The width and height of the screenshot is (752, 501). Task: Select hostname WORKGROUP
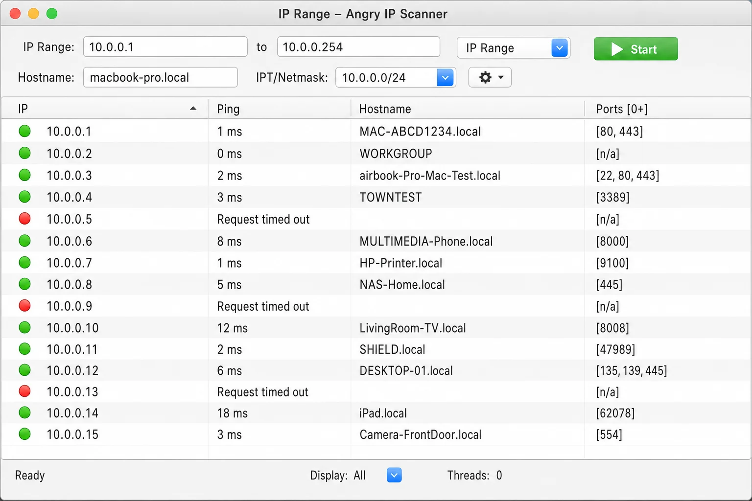(396, 154)
